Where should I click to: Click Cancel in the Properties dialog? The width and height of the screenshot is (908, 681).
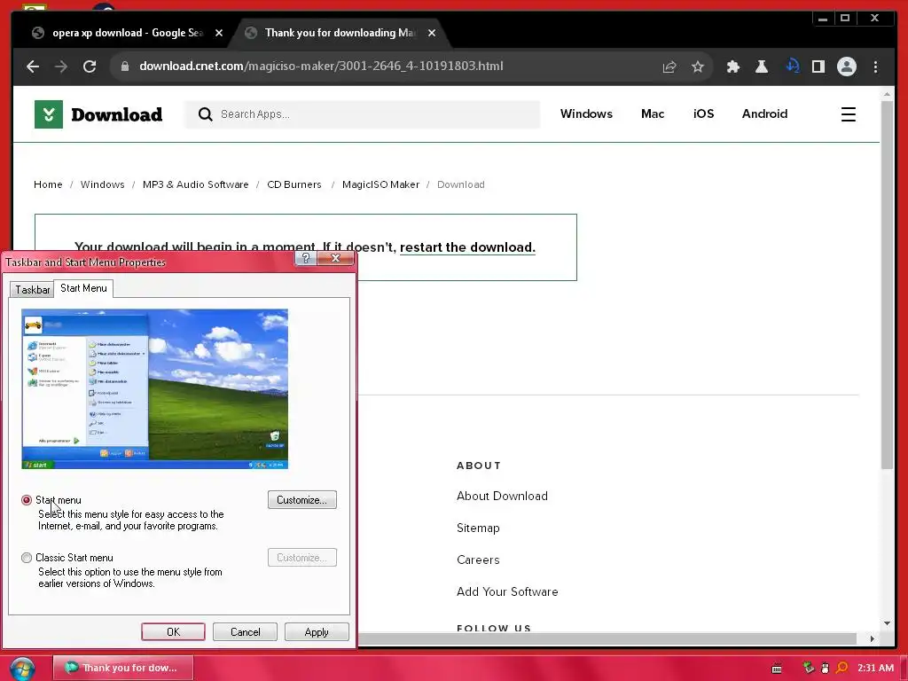pyautogui.click(x=245, y=631)
